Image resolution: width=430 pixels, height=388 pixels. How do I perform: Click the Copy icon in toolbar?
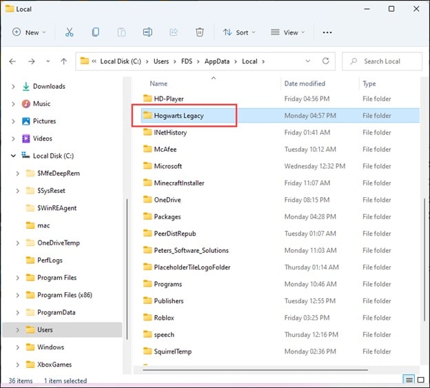(95, 32)
